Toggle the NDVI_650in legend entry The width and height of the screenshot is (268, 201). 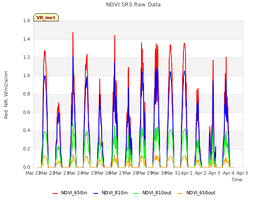click(x=70, y=193)
